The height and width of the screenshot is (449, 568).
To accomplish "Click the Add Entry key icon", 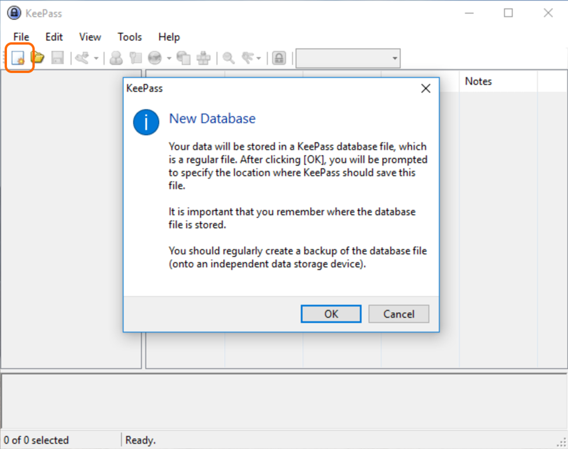I will pos(82,58).
